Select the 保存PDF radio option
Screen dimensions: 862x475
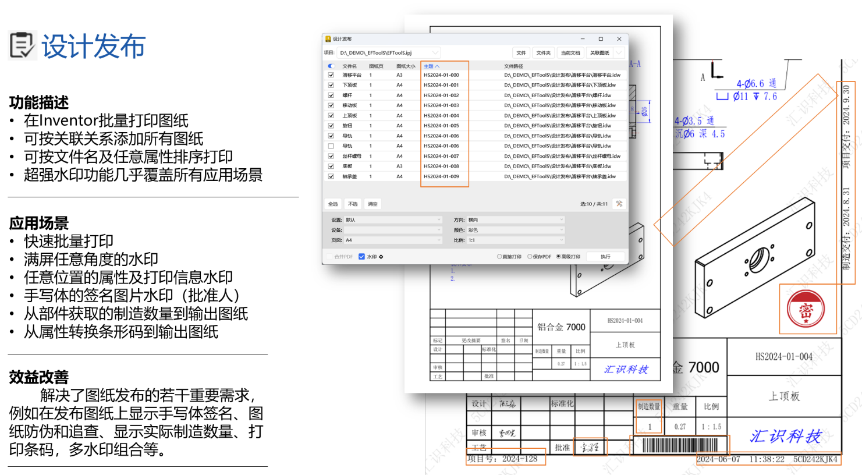(530, 257)
